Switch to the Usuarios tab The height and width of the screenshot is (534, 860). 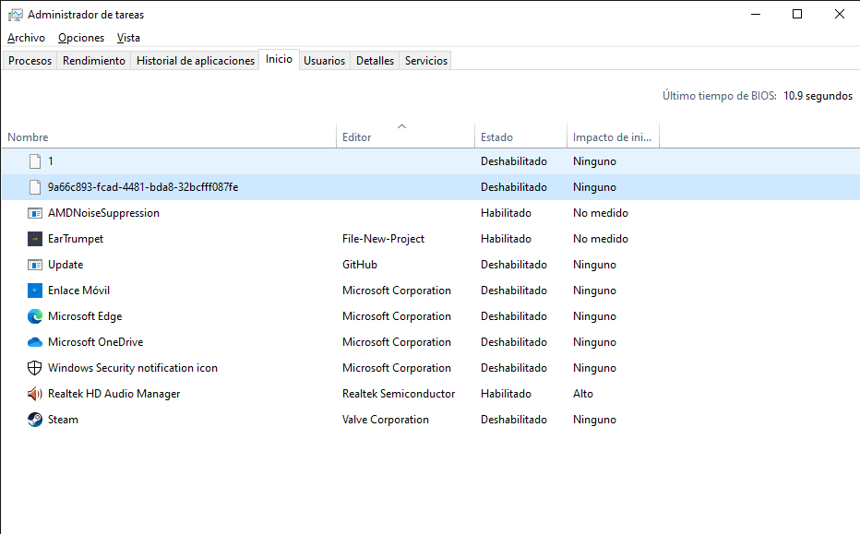click(x=324, y=60)
